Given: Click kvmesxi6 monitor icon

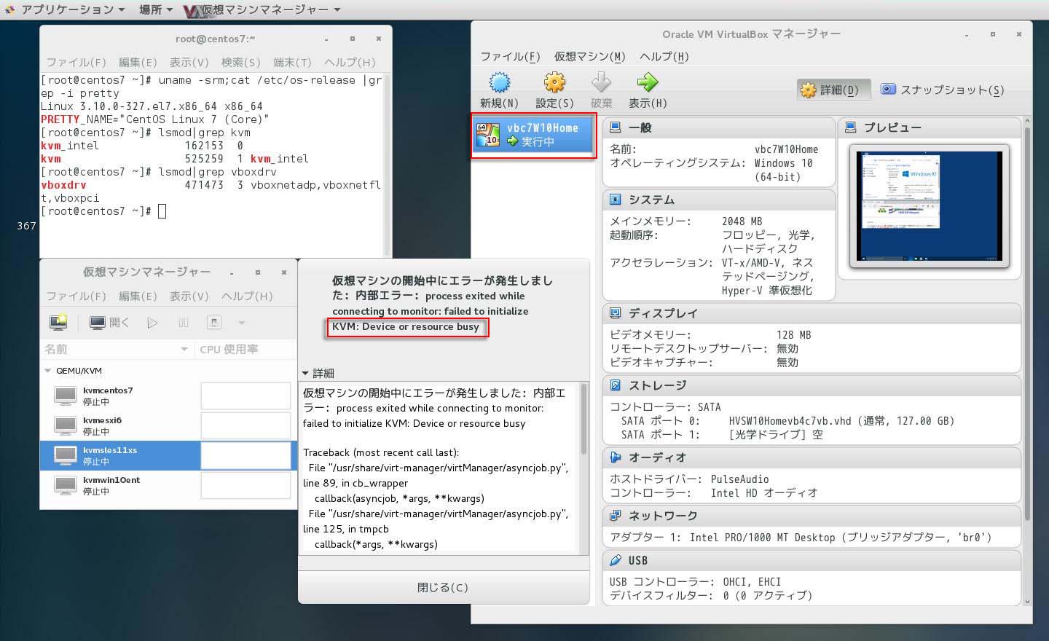Looking at the screenshot, I should tap(66, 426).
